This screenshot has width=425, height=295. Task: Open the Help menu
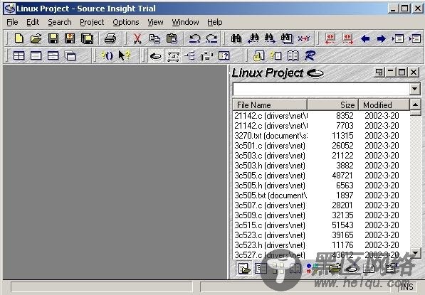[215, 22]
